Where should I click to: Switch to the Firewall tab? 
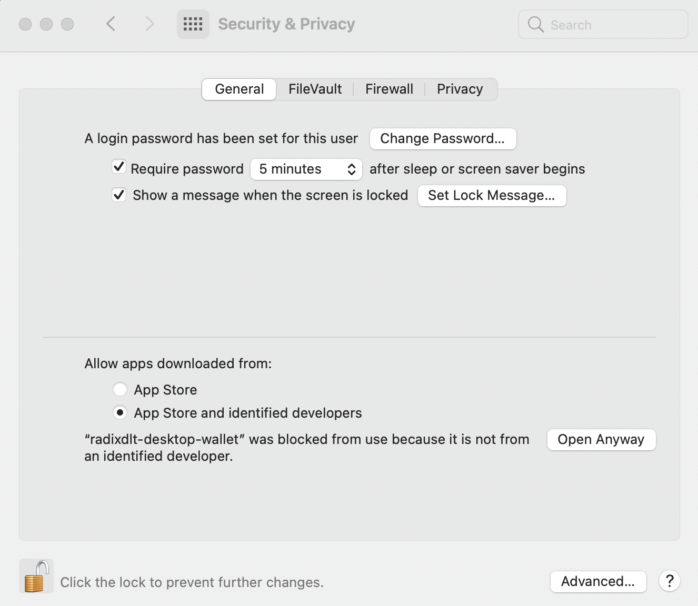pyautogui.click(x=389, y=89)
